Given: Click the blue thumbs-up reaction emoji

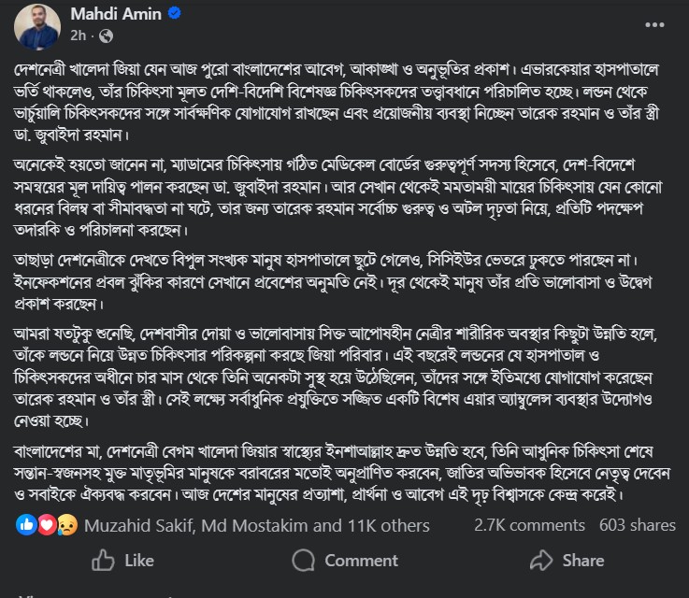Looking at the screenshot, I should click(x=26, y=526).
